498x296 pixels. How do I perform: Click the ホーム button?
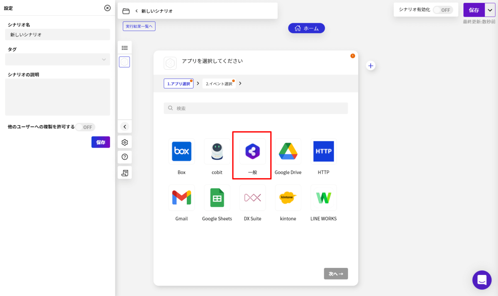tap(307, 28)
